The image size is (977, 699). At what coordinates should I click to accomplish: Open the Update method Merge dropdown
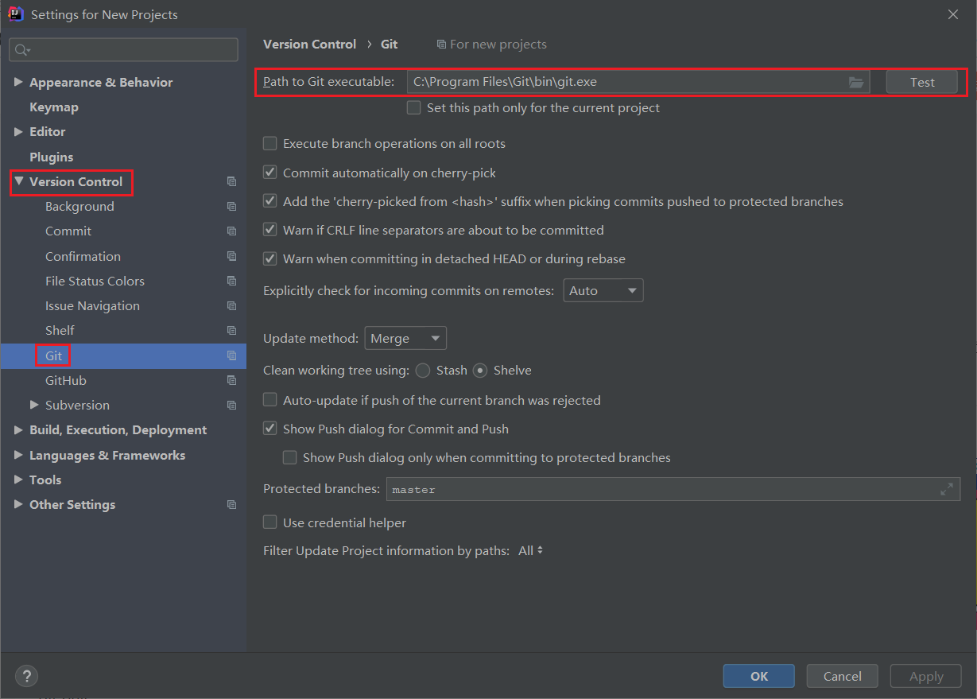coord(405,338)
